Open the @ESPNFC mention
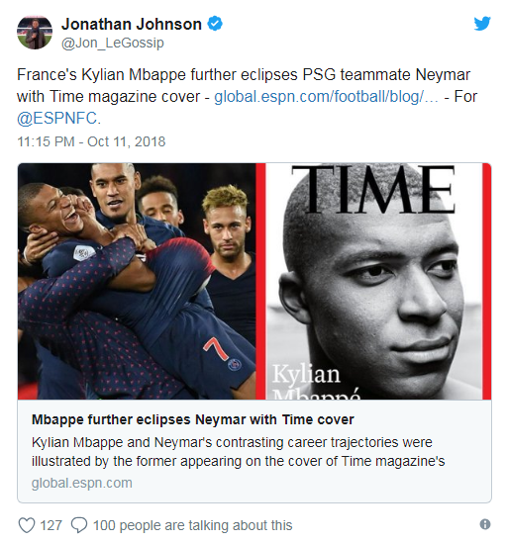 pos(58,119)
